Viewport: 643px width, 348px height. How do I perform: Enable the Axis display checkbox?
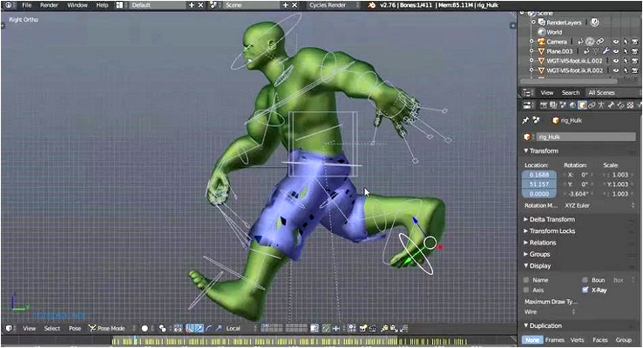(525, 290)
